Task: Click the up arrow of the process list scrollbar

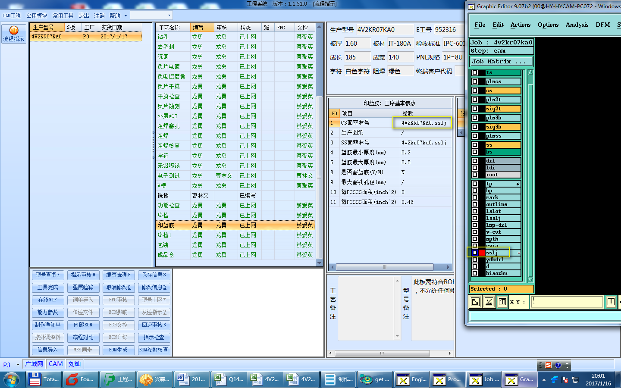Action: pyautogui.click(x=320, y=27)
